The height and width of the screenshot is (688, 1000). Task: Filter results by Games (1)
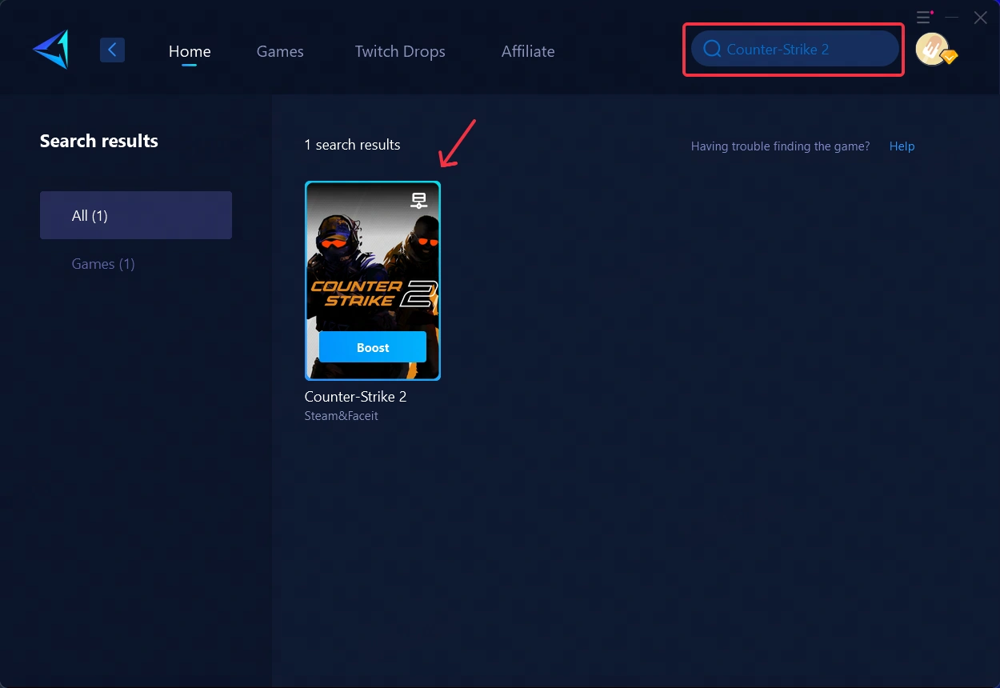103,264
